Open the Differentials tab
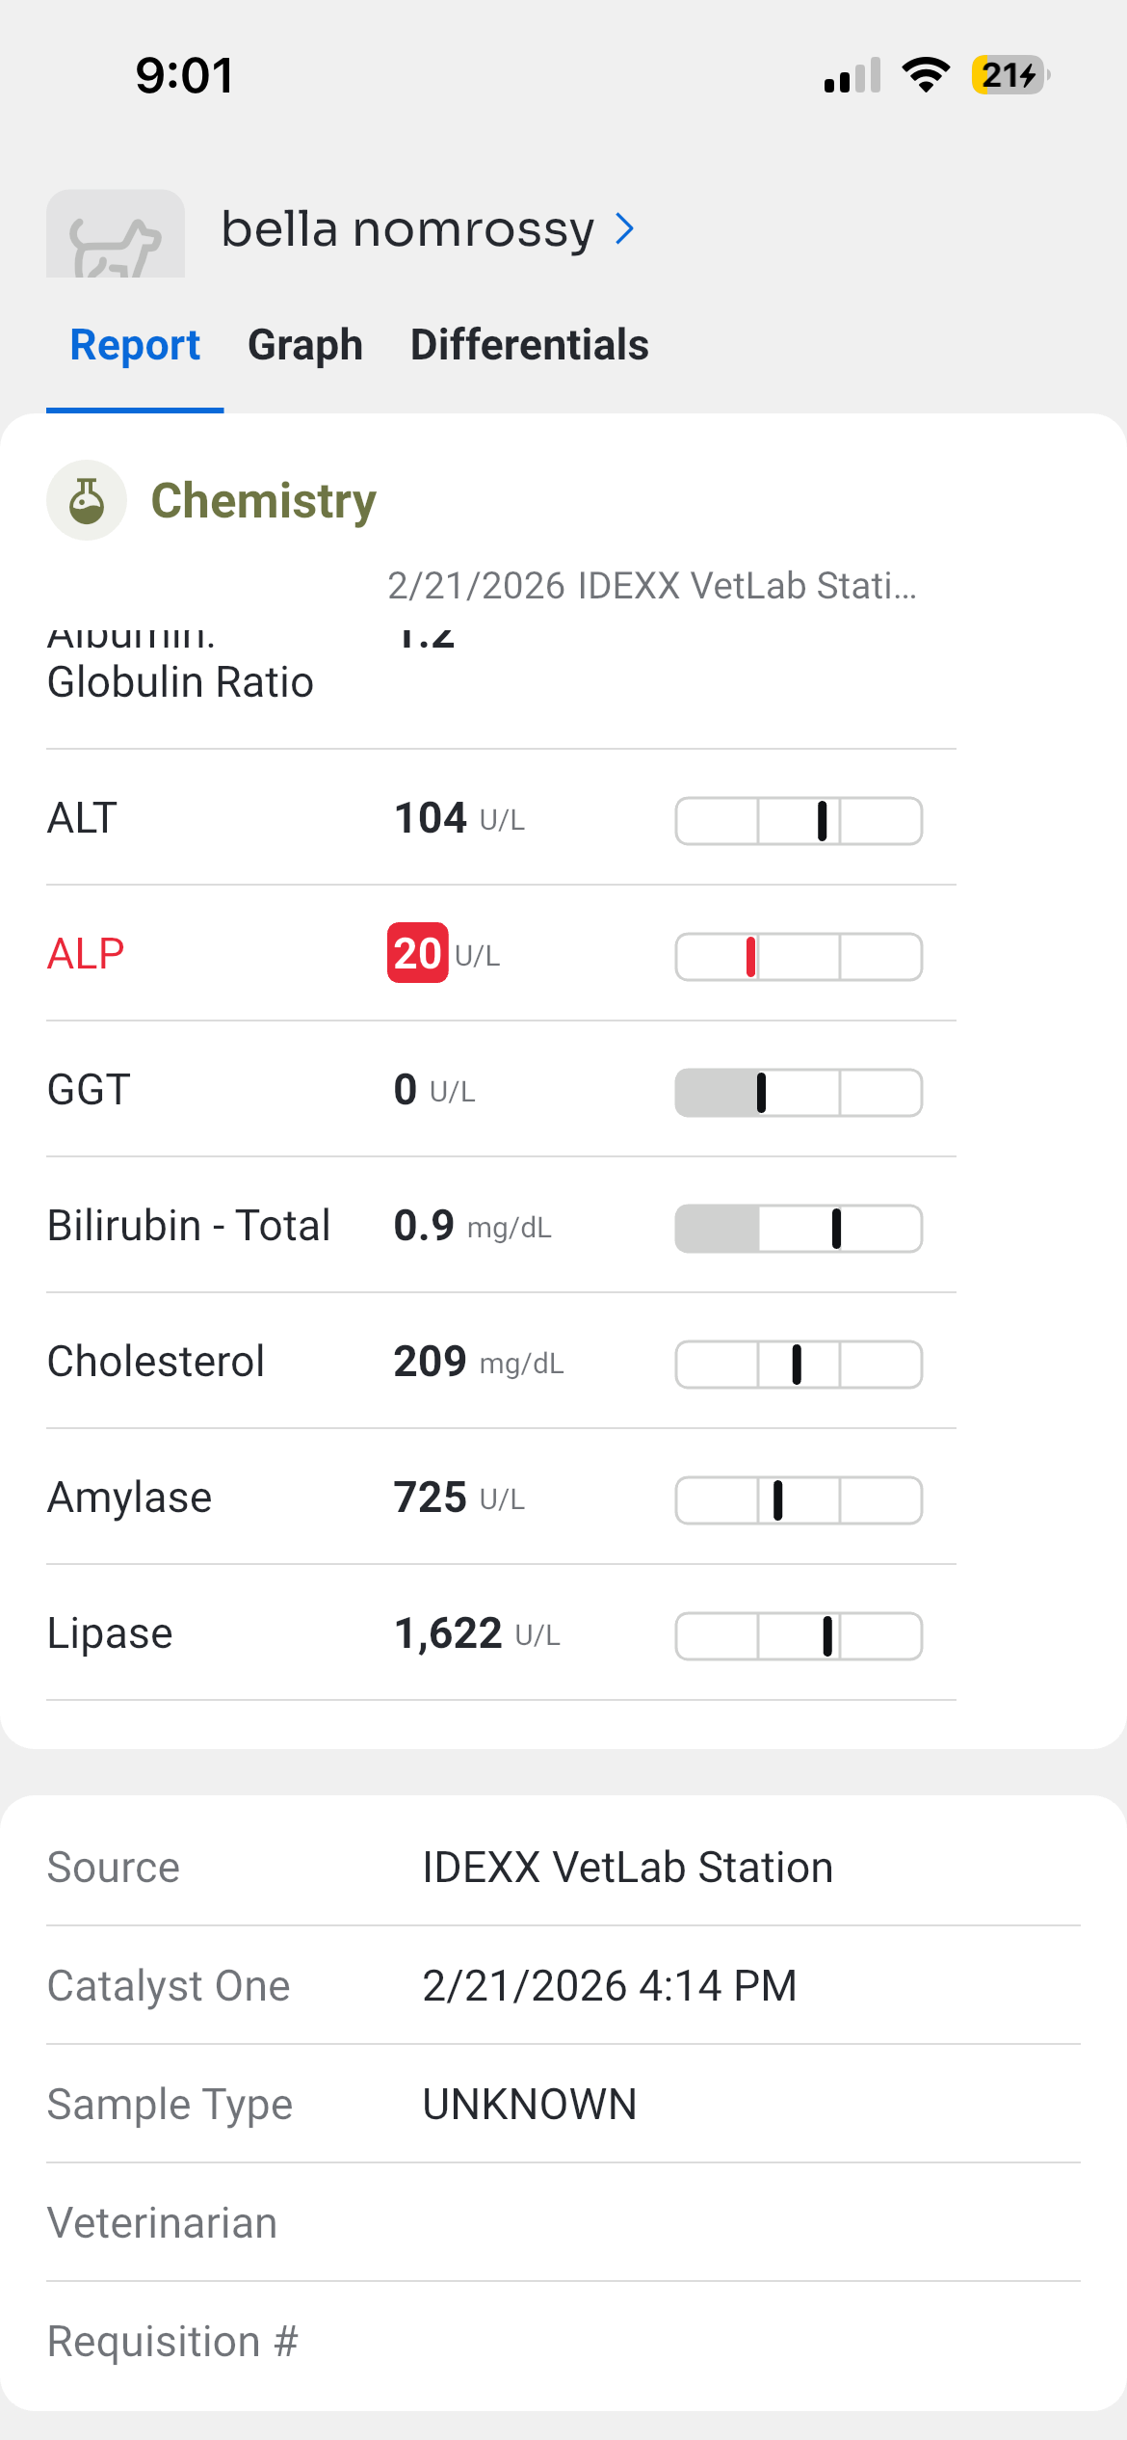Viewport: 1127px width, 2440px height. click(529, 345)
